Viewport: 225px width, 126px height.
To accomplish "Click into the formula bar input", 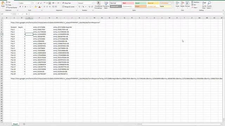I will pyautogui.click(x=126, y=14).
